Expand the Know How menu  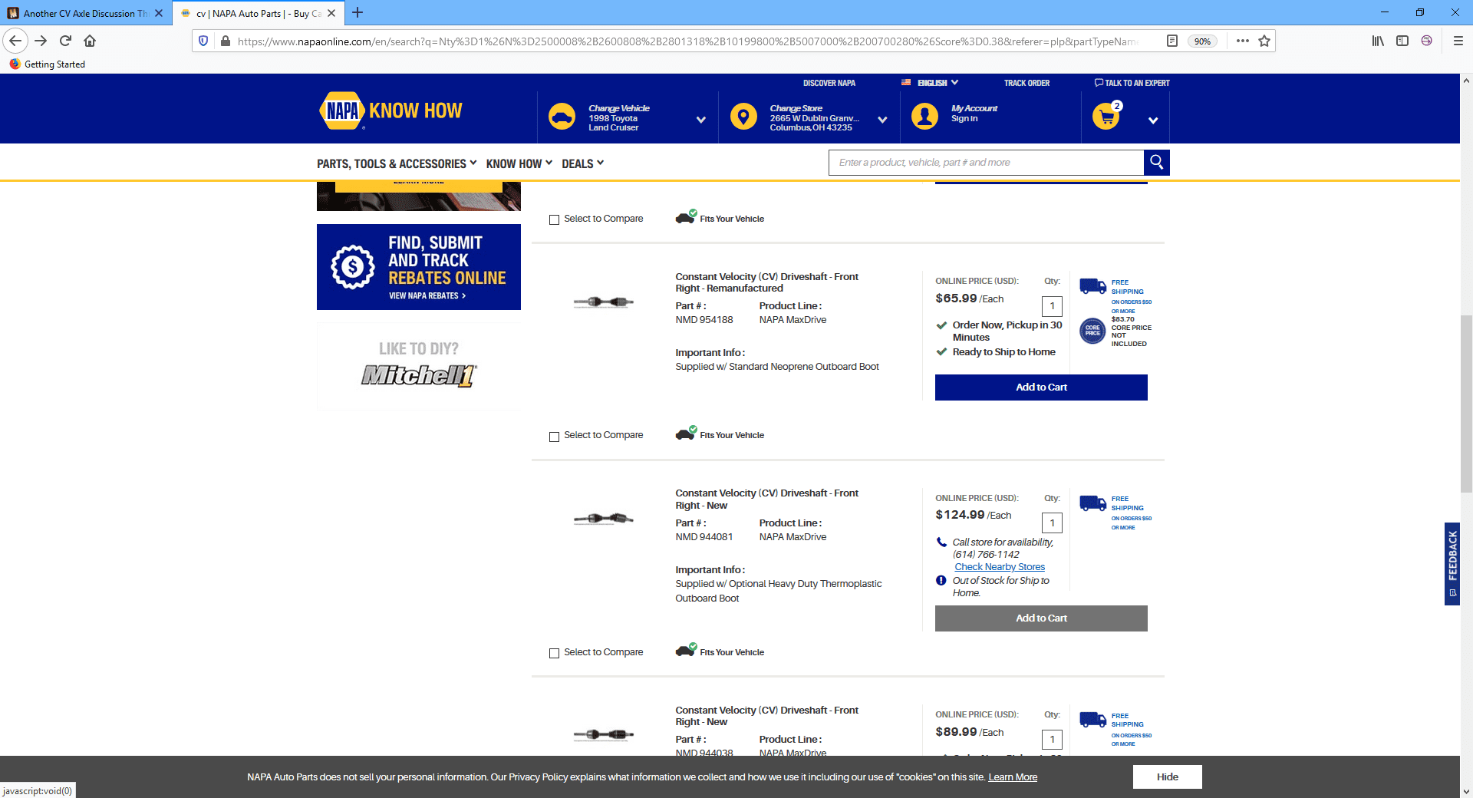click(519, 163)
